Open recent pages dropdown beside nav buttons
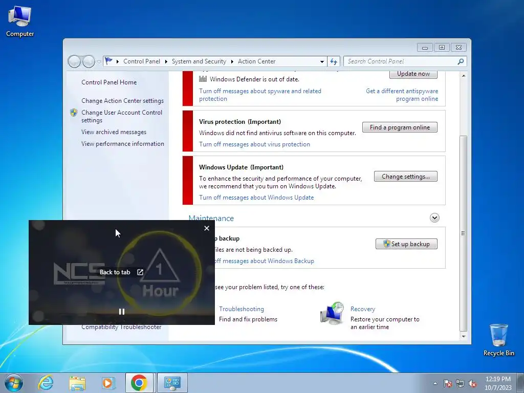 [99, 62]
